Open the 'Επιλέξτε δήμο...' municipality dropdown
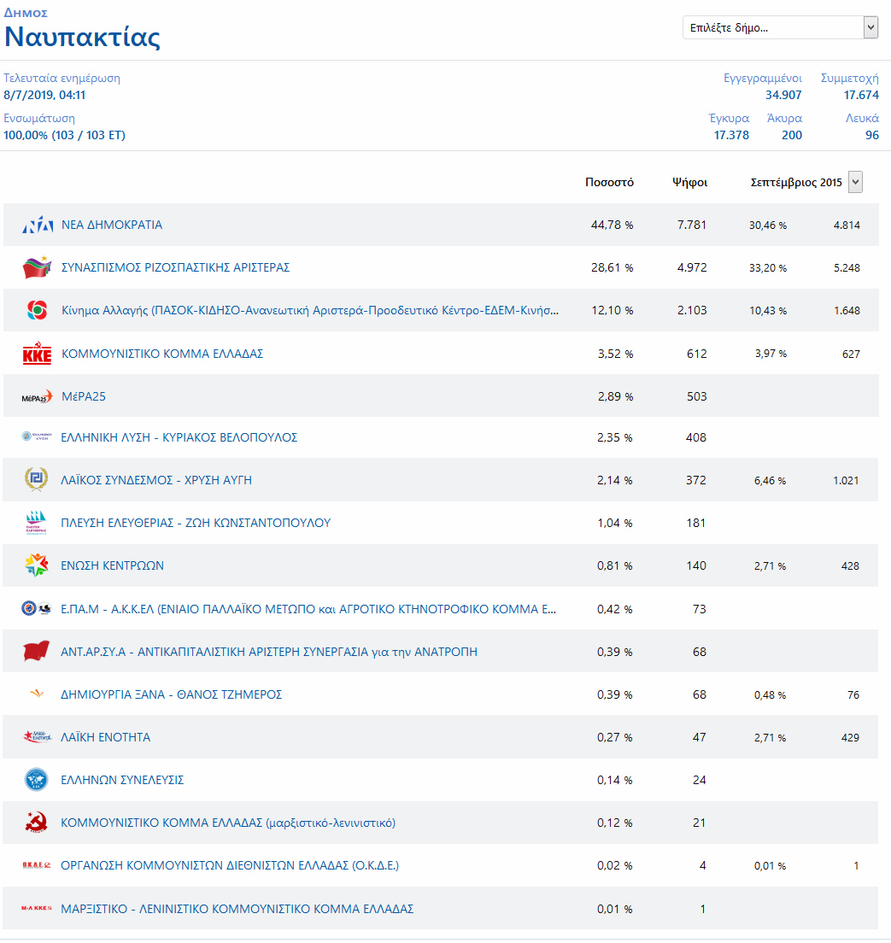Viewport: 891px width, 943px height. pyautogui.click(x=780, y=27)
